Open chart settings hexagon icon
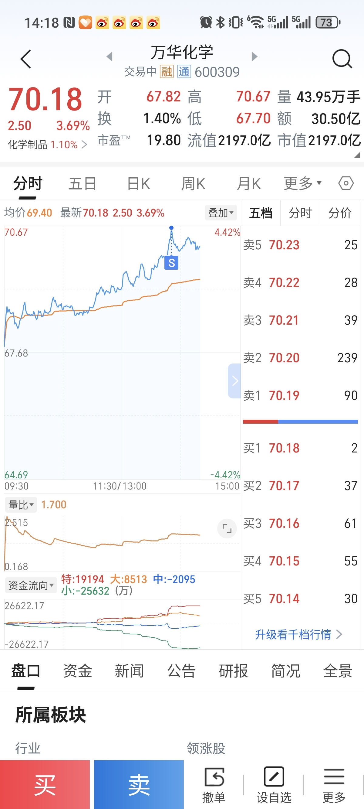 (x=346, y=183)
